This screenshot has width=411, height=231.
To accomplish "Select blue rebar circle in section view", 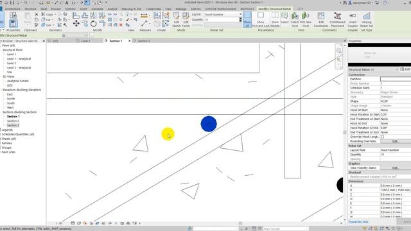I will tap(209, 124).
